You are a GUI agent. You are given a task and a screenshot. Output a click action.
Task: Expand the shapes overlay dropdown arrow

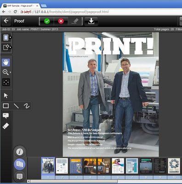[x=10, y=47]
